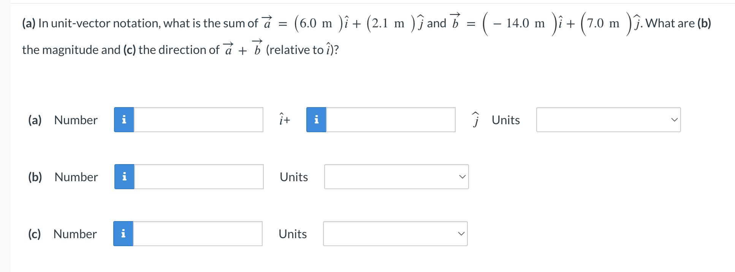
Task: Open the Units dropdown for part (b)
Action: (396, 177)
